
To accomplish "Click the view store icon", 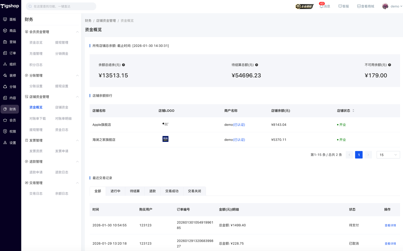I will pos(359,6).
